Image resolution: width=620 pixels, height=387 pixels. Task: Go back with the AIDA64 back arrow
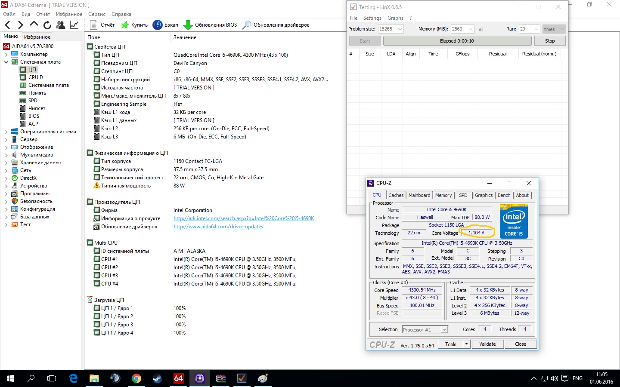[7, 25]
